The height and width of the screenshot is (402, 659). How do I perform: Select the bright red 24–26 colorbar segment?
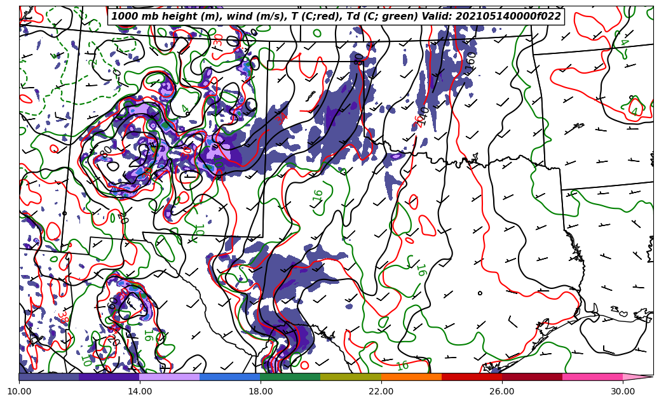(472, 377)
